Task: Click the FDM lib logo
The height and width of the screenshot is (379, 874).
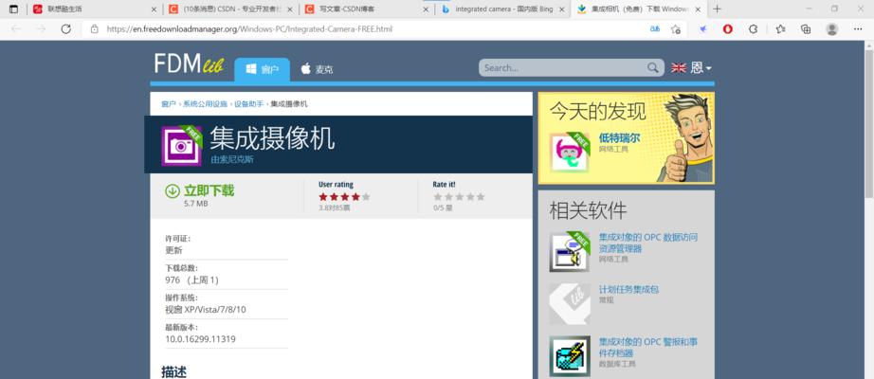Action: click(190, 65)
